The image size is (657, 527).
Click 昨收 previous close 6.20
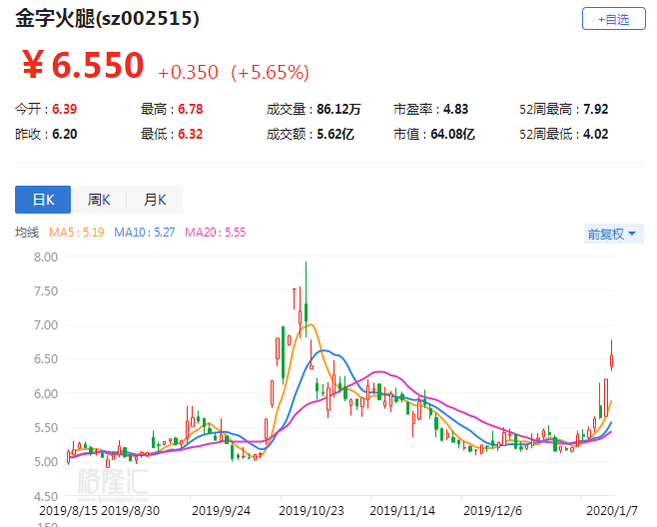click(x=64, y=134)
